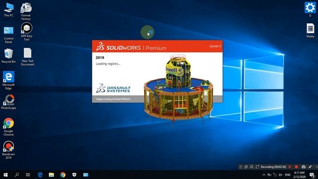Stop the recording with red square
The image size is (318, 179).
pos(296,167)
